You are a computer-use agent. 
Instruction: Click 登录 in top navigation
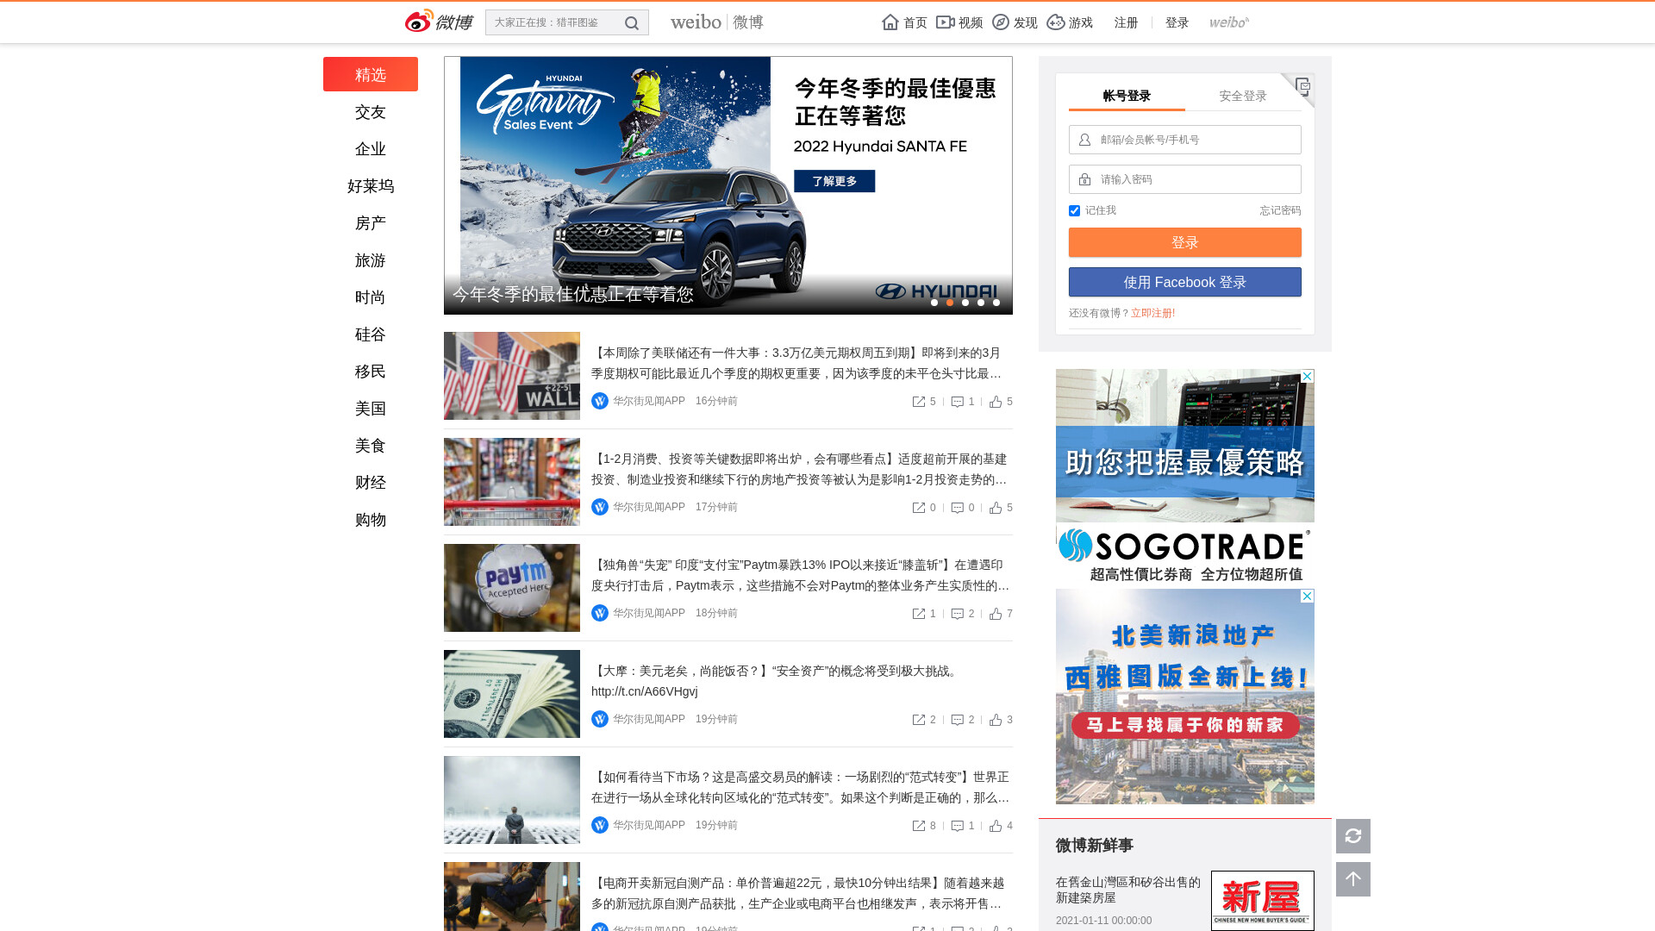click(1177, 22)
